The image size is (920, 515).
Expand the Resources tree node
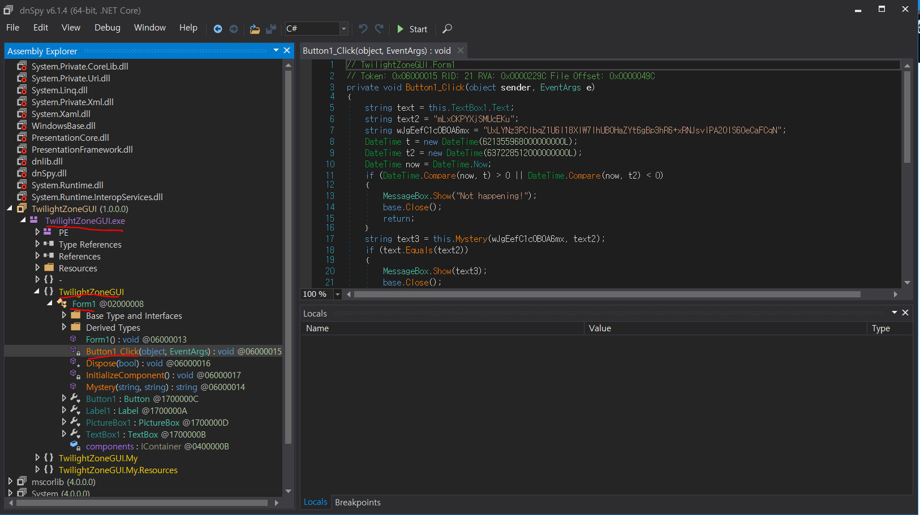(x=37, y=268)
